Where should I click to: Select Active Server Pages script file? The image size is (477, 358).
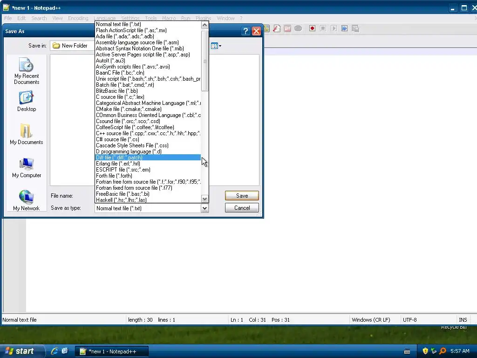[x=148, y=55]
